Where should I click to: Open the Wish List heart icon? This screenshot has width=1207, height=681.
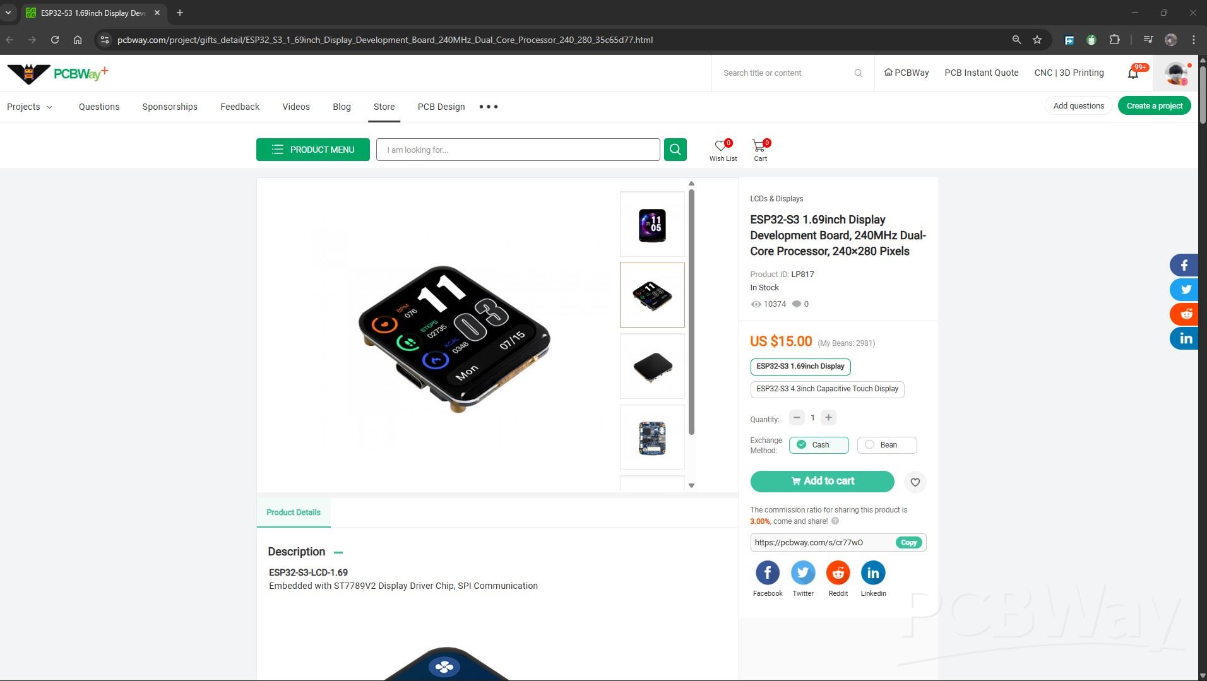(x=722, y=147)
